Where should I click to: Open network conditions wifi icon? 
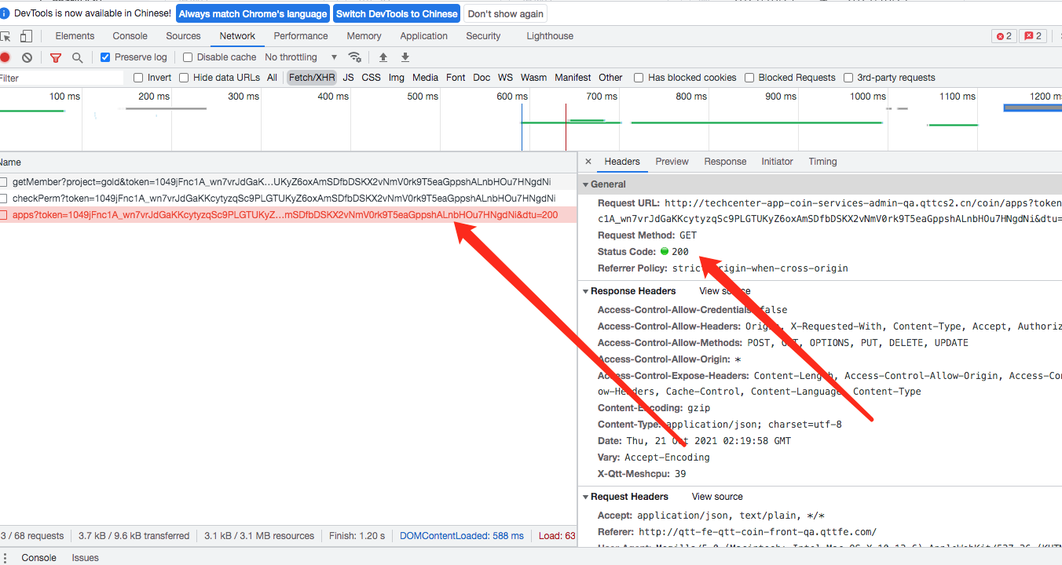pyautogui.click(x=355, y=57)
